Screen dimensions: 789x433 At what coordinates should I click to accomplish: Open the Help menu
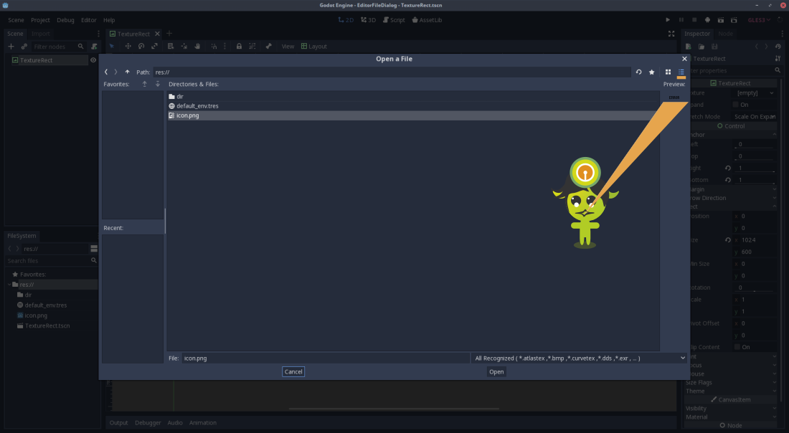point(109,20)
